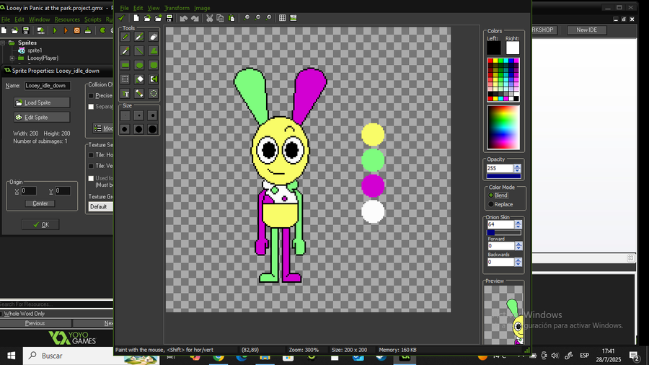Run in debug mode with orange play icon
The image size is (649, 365).
point(66,30)
